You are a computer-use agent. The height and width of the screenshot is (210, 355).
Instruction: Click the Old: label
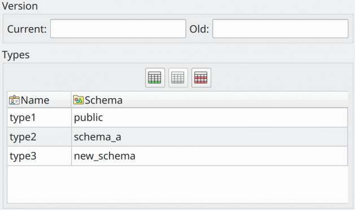pyautogui.click(x=199, y=29)
